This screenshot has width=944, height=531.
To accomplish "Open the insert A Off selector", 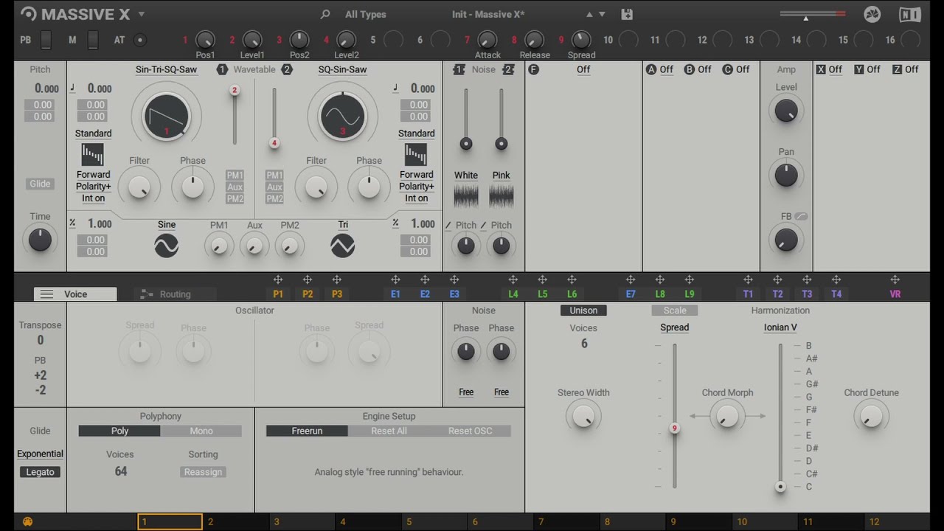I will pos(666,69).
